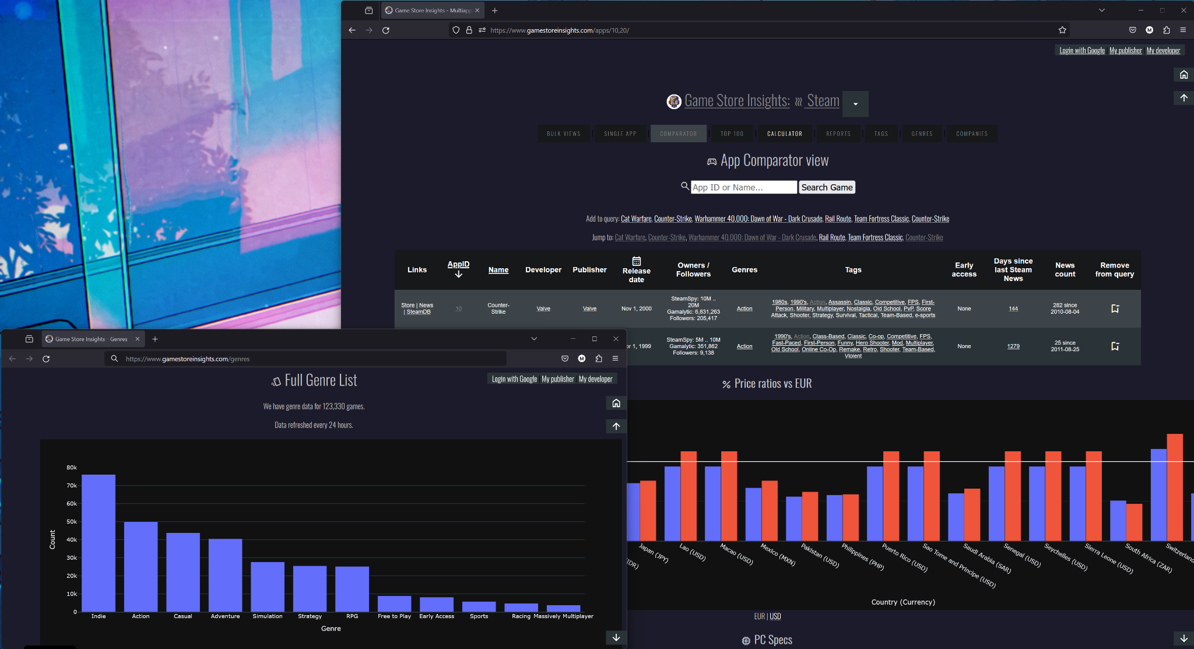Viewport: 1194px width, 649px height.
Task: Open a new tab in the Genres window
Action: click(155, 339)
